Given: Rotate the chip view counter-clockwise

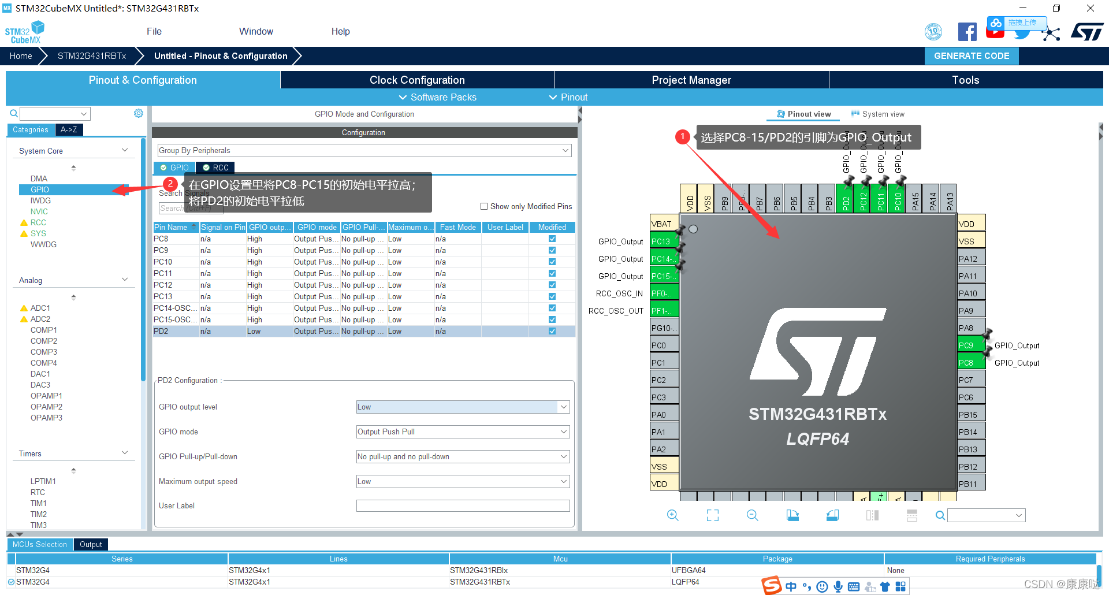Looking at the screenshot, I should pyautogui.click(x=832, y=515).
